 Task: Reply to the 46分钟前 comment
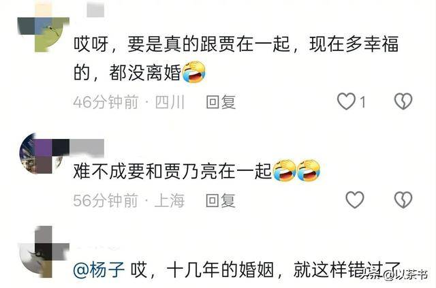point(221,101)
